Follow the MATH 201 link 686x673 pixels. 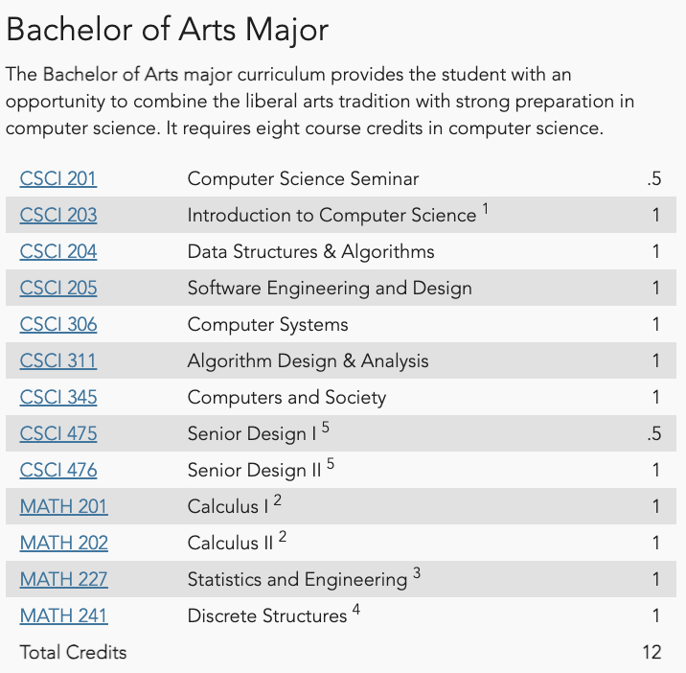[64, 506]
